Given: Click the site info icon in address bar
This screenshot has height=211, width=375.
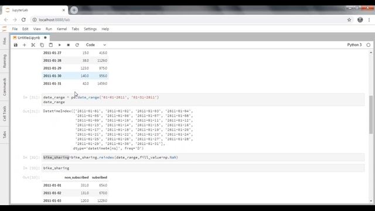Looking at the screenshot, I should (35, 20).
